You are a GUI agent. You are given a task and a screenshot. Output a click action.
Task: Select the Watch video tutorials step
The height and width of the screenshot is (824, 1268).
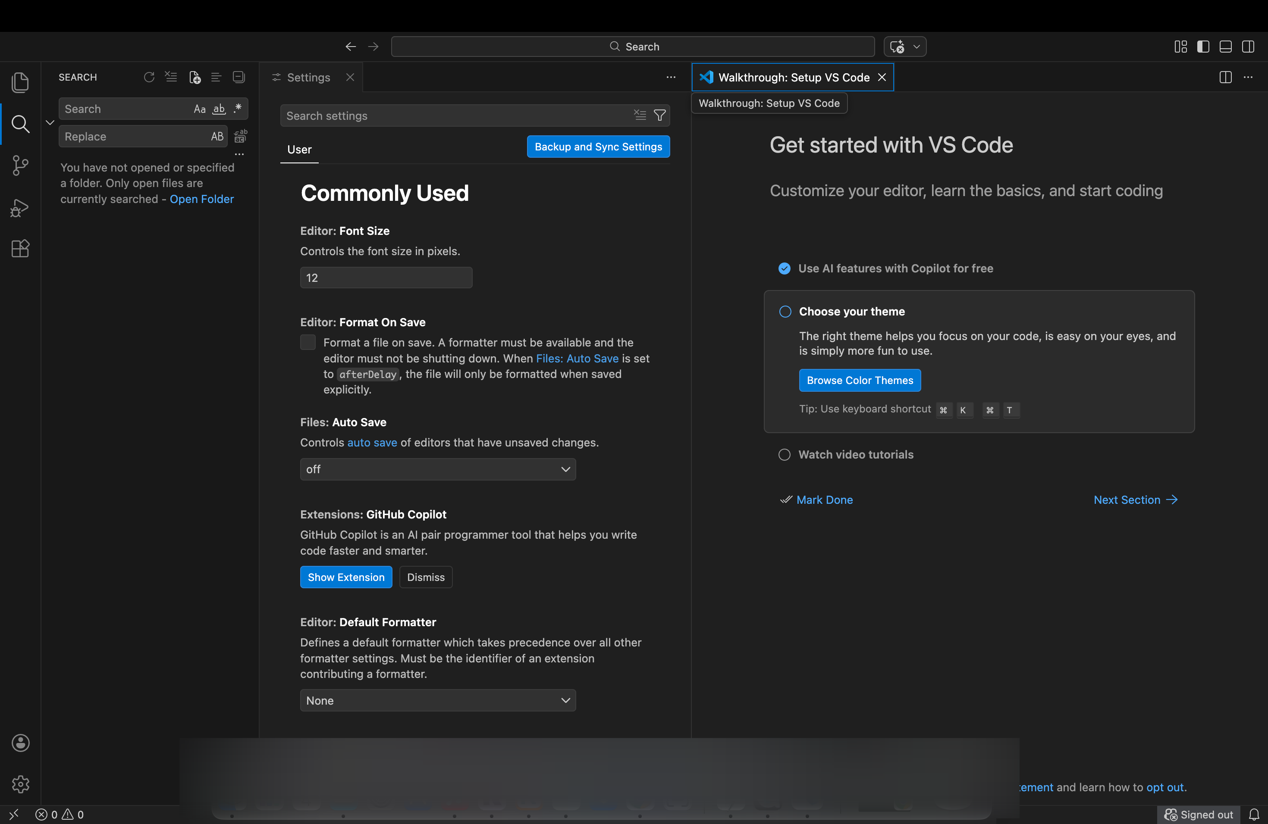[856, 455]
